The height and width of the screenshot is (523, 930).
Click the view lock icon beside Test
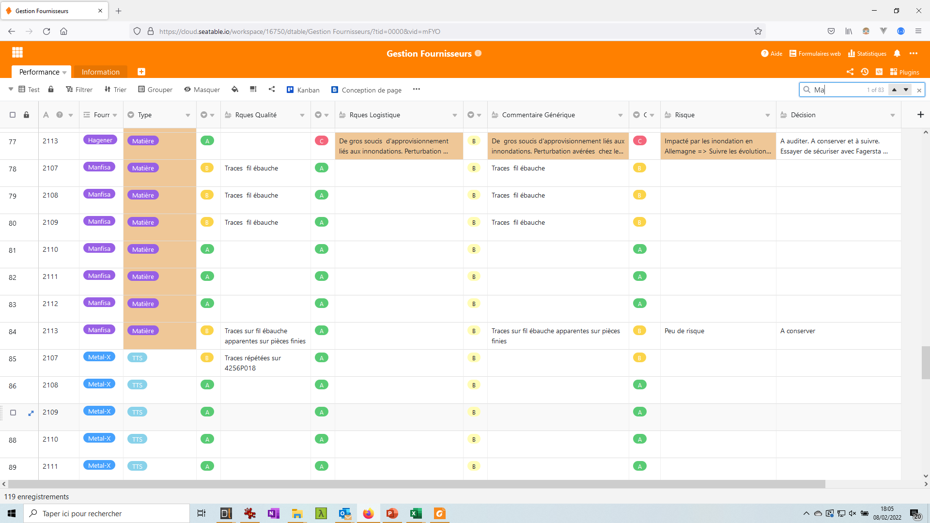(x=51, y=90)
